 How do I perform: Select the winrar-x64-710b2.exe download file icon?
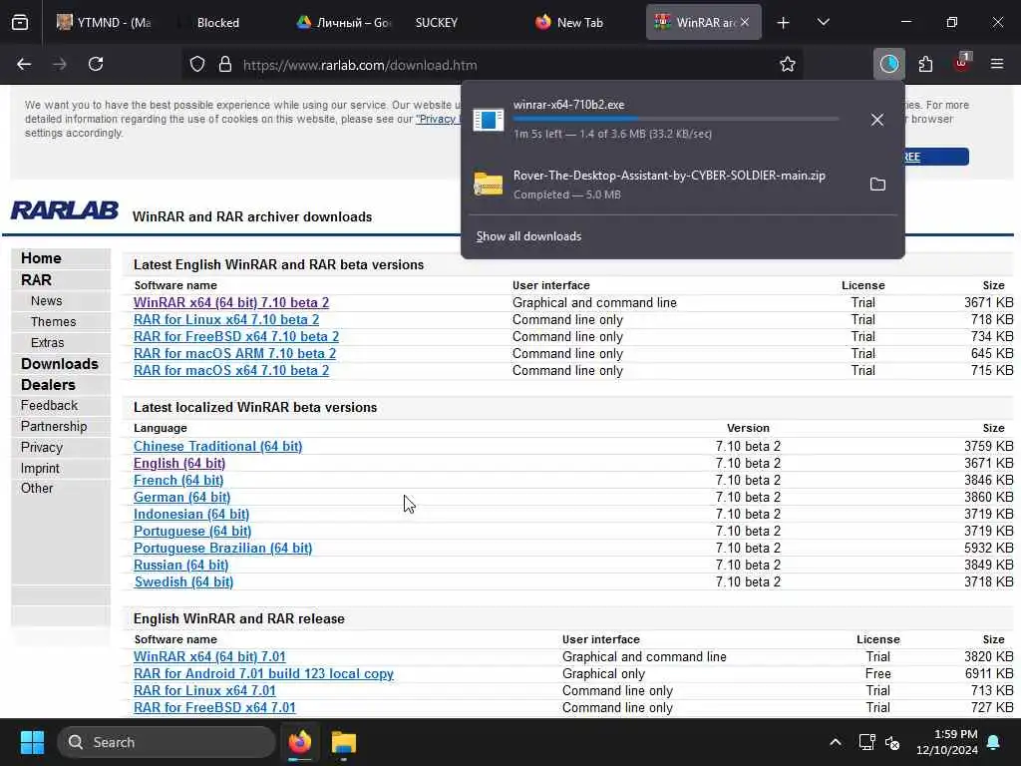pos(489,120)
